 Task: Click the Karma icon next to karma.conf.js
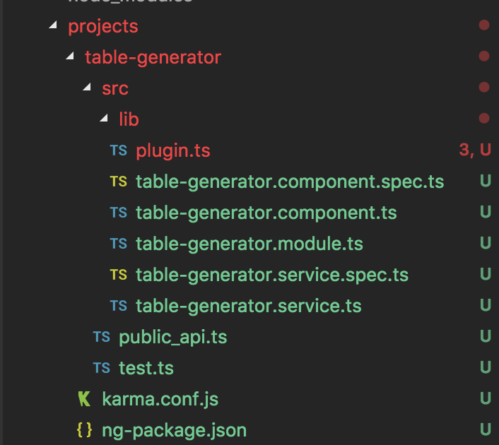point(84,399)
